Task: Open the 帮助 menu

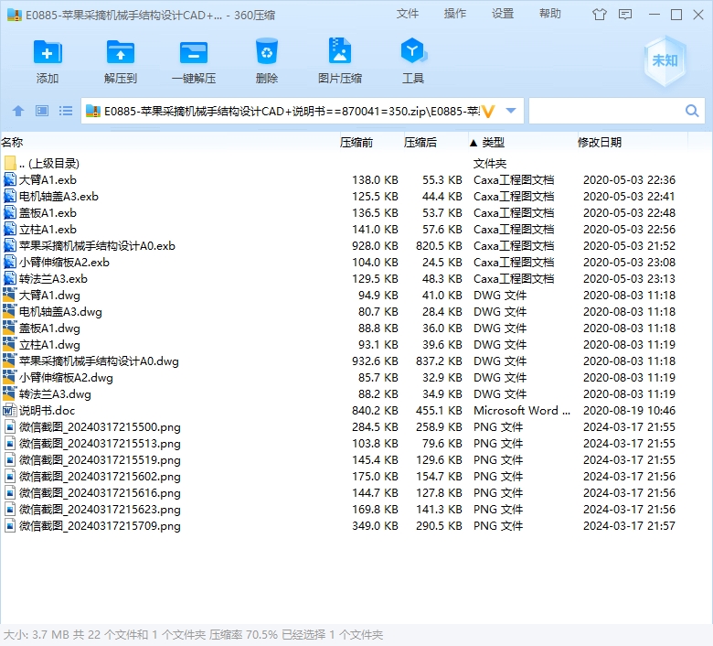Action: (x=550, y=14)
